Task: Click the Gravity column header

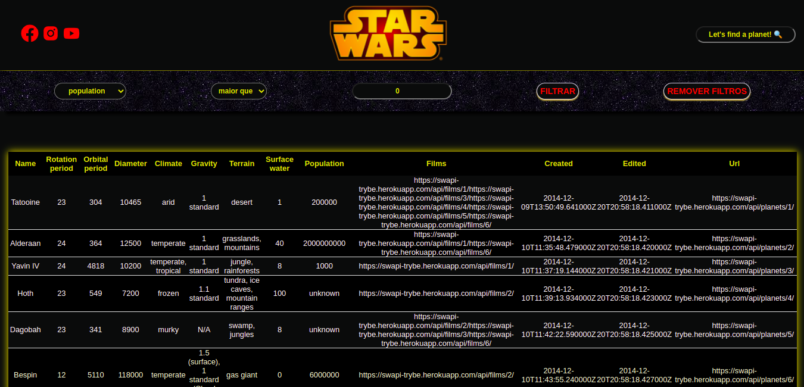Action: (x=204, y=164)
